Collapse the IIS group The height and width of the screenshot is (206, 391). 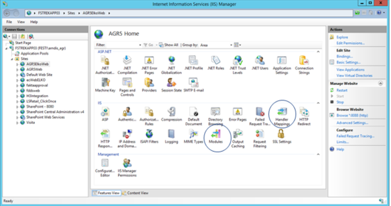[318, 103]
